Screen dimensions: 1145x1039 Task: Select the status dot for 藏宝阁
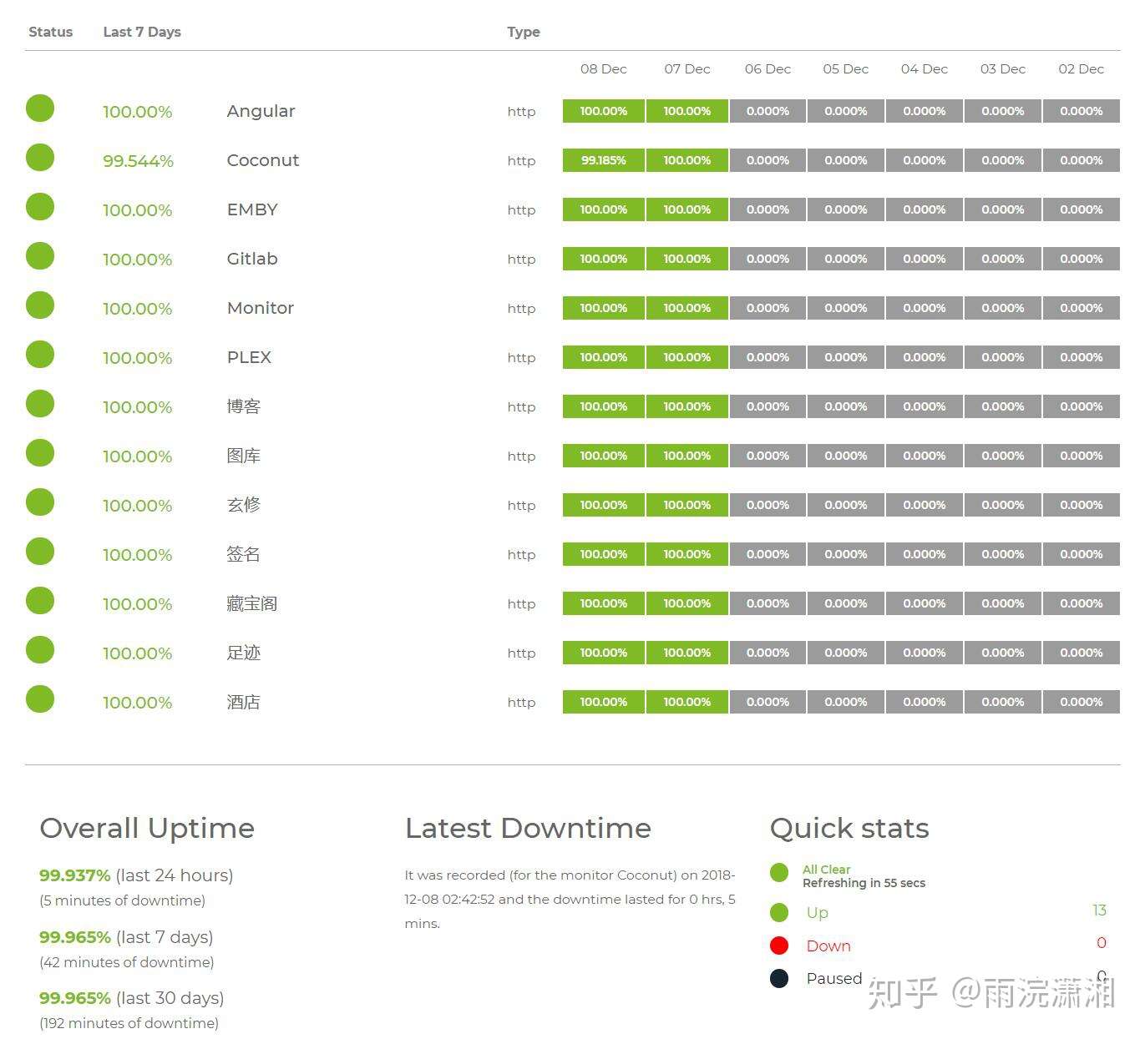click(x=40, y=601)
